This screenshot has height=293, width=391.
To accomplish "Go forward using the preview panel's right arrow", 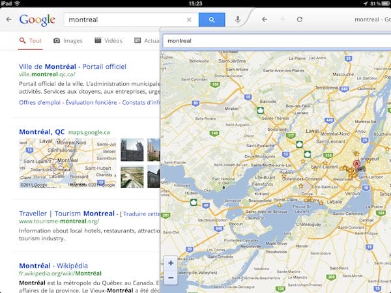I will [x=282, y=19].
